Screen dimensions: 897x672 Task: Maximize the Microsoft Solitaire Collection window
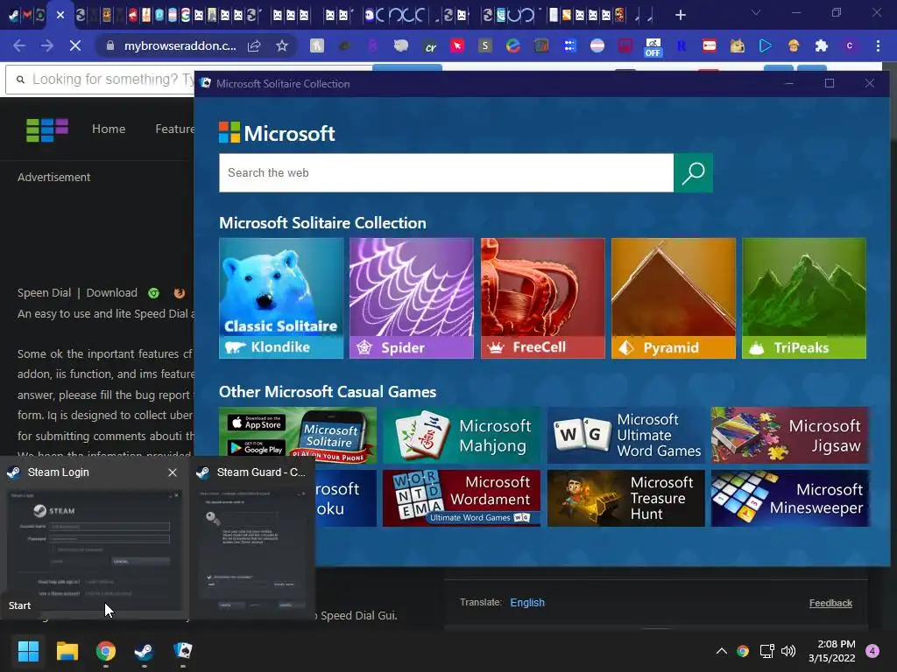(829, 83)
